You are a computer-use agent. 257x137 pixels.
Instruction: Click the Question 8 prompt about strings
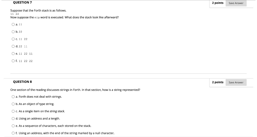click(x=75, y=90)
